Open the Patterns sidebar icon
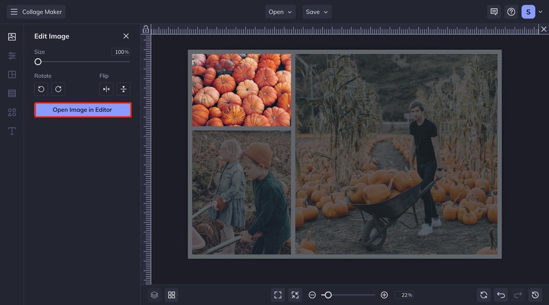The height and width of the screenshot is (305, 549). point(12,93)
